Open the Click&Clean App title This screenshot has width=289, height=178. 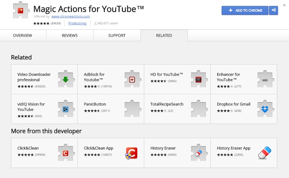point(98,148)
